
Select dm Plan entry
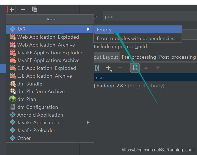[50, 99]
